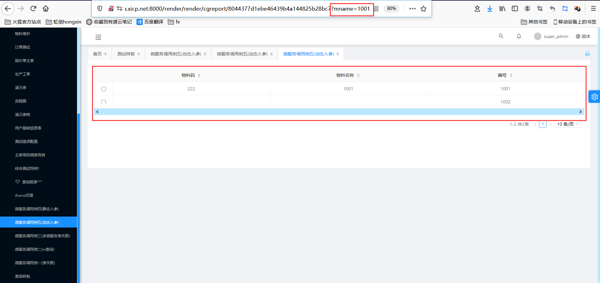Open the 10 条/页 page size dropdown
Image resolution: width=600 pixels, height=283 pixels.
point(567,124)
